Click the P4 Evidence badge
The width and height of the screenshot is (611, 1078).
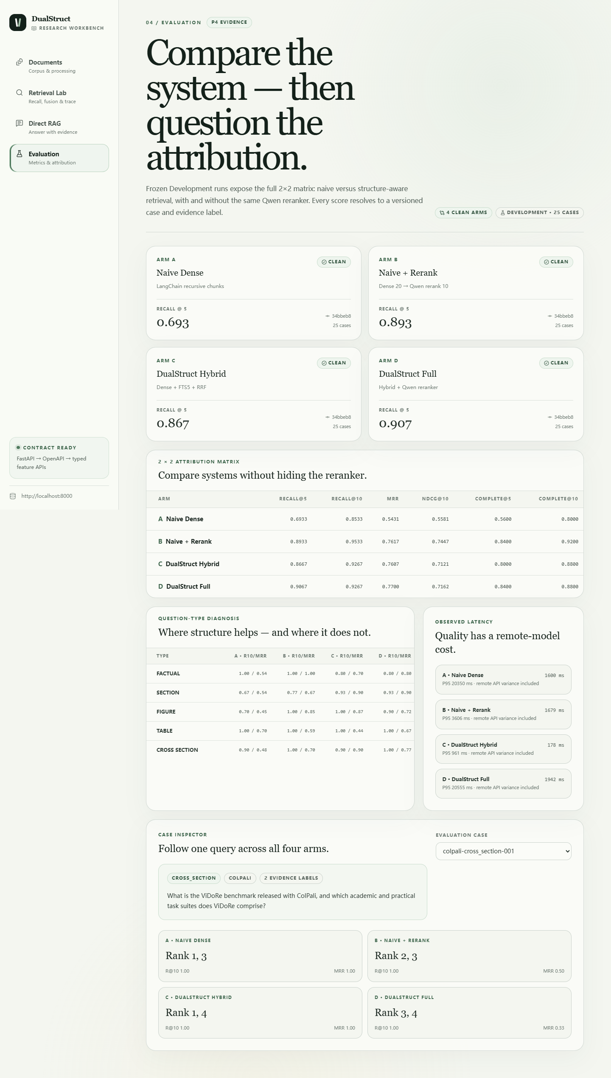[x=229, y=23]
